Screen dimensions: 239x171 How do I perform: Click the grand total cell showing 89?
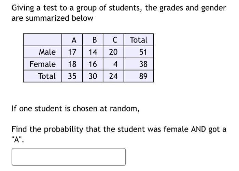pos(139,76)
